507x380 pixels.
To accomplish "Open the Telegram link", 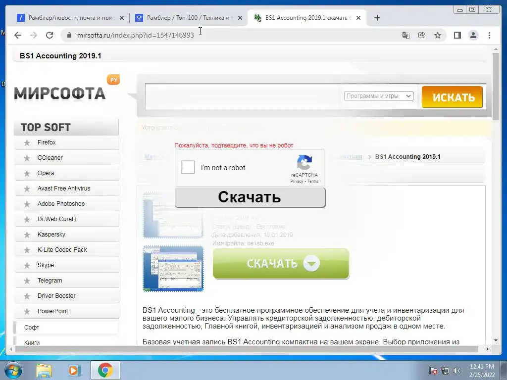I will (50, 281).
